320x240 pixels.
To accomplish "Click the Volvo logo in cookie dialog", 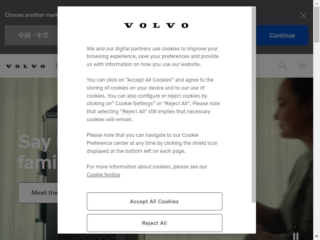I will pyautogui.click(x=156, y=25).
